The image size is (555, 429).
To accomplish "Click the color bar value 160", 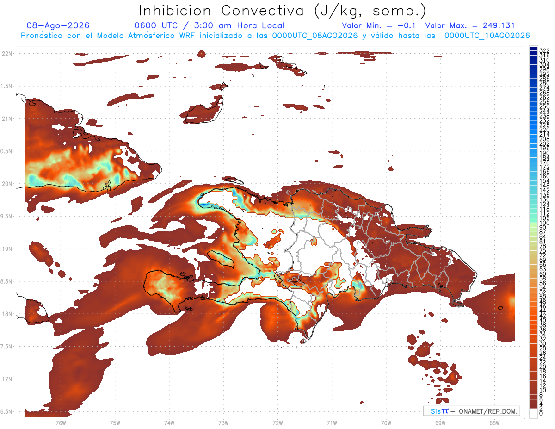I will click(x=544, y=176).
